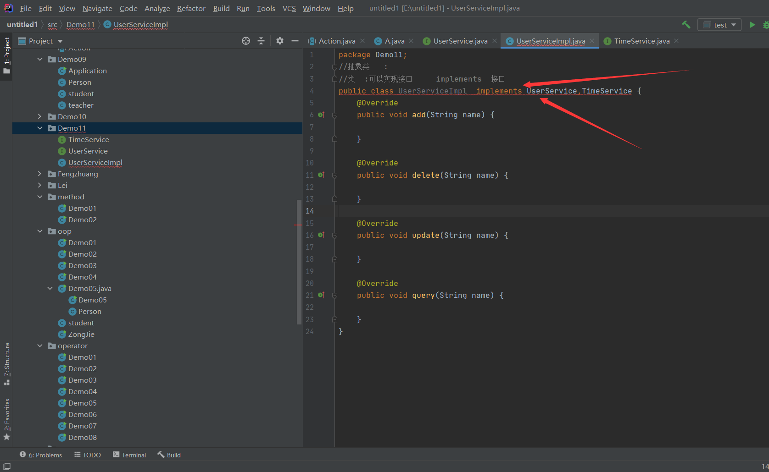Screen dimensions: 769x472
Task: Switch to the UserService.java tab
Action: pyautogui.click(x=460, y=41)
